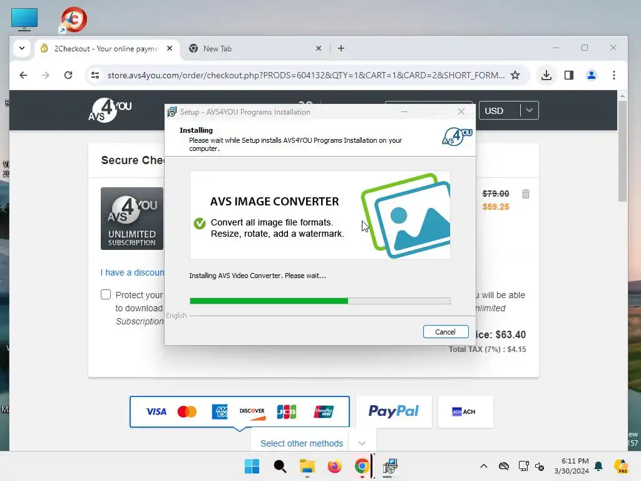Close the New Tab browser tab
This screenshot has height=481, width=641.
pyautogui.click(x=319, y=48)
